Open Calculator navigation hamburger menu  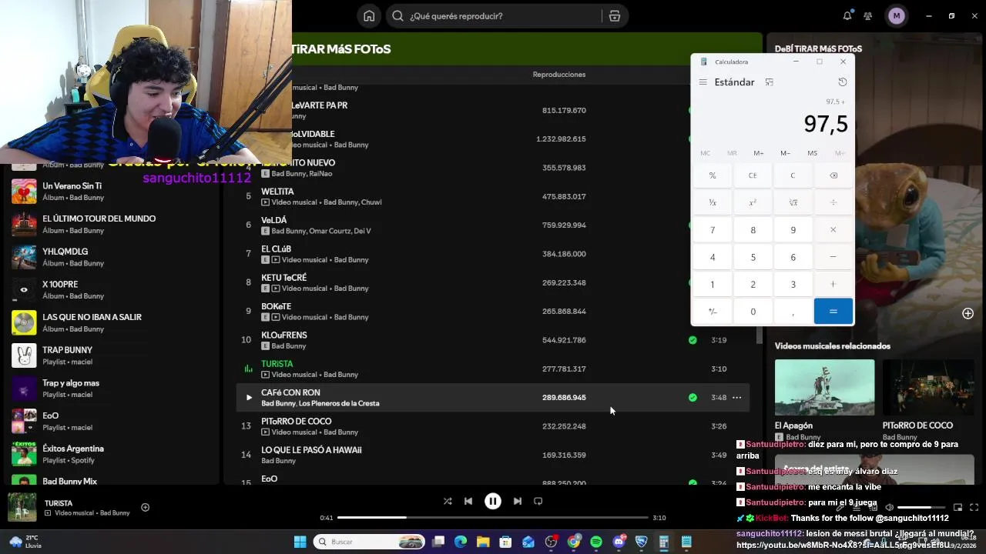click(703, 82)
